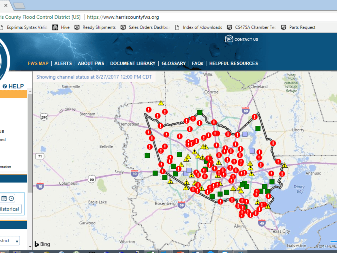Click the CONTACT US link text
Image resolution: width=337 pixels, height=253 pixels.
(x=246, y=39)
